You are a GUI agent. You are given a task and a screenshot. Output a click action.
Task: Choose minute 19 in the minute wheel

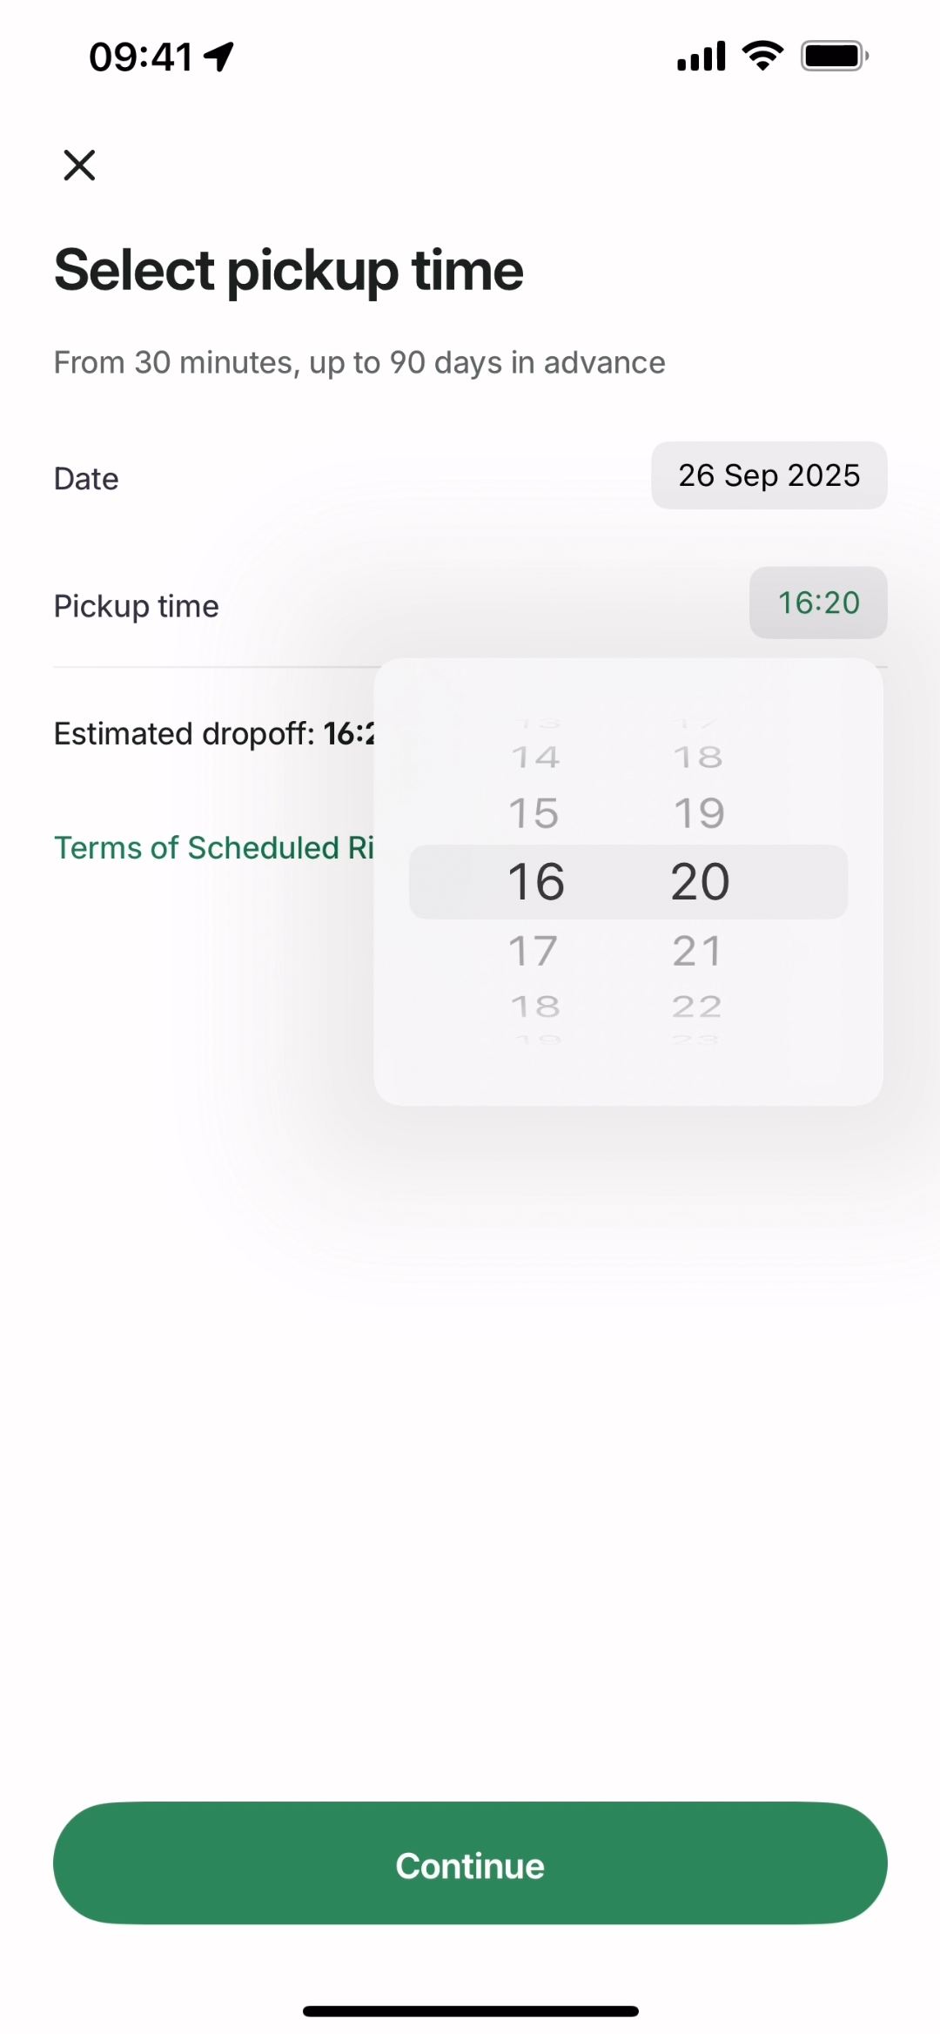[699, 813]
